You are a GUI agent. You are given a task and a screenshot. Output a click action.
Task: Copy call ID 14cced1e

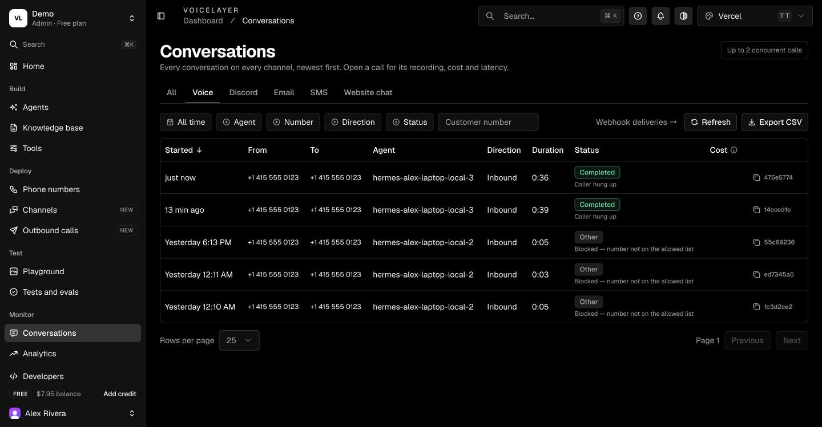pyautogui.click(x=756, y=210)
